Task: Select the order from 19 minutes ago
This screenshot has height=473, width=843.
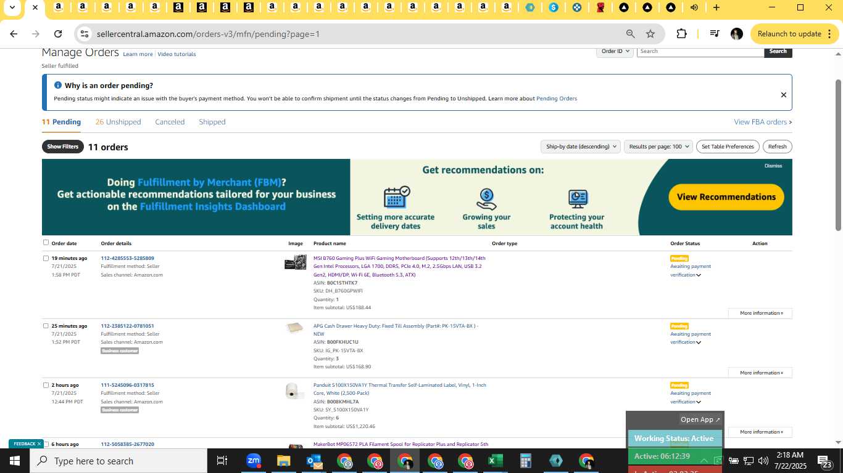Action: click(46, 259)
